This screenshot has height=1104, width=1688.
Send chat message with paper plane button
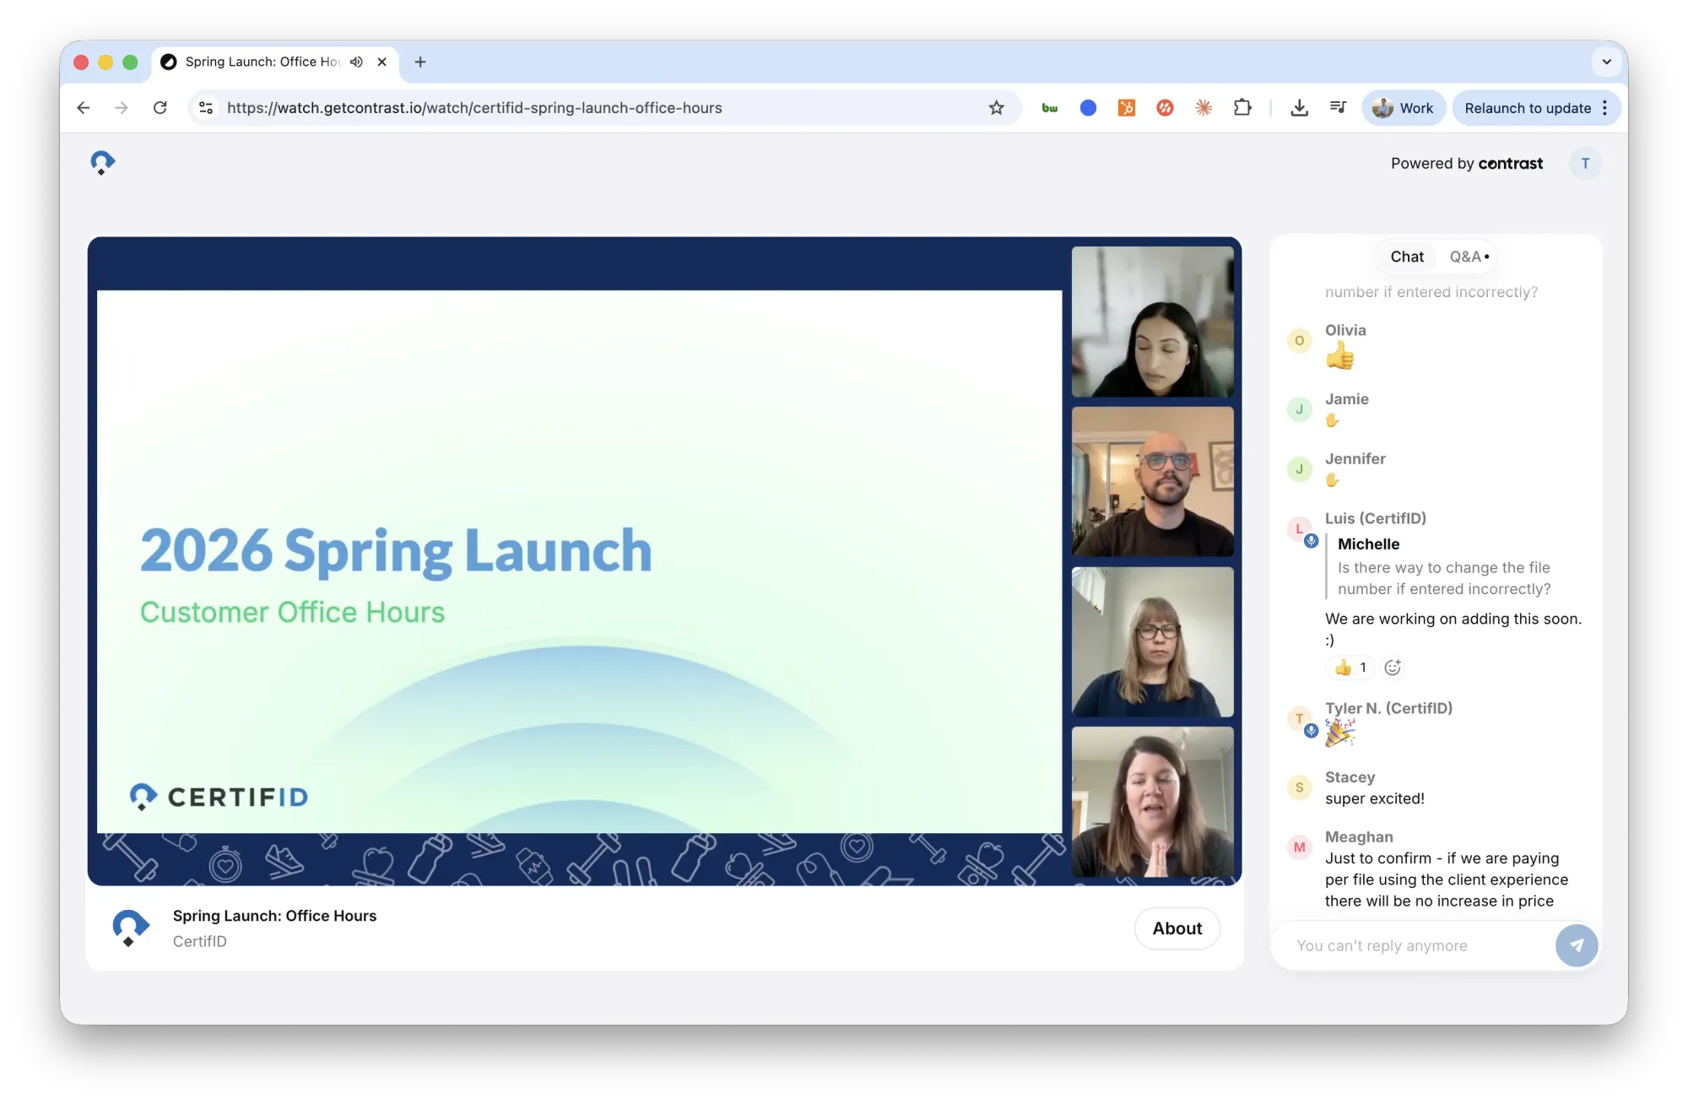(1577, 945)
